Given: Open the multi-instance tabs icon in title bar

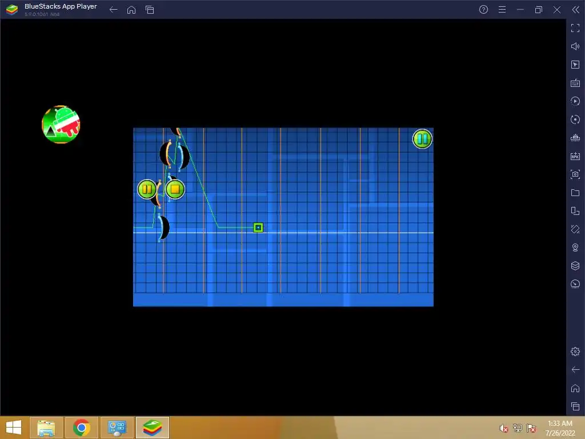Looking at the screenshot, I should coord(150,10).
